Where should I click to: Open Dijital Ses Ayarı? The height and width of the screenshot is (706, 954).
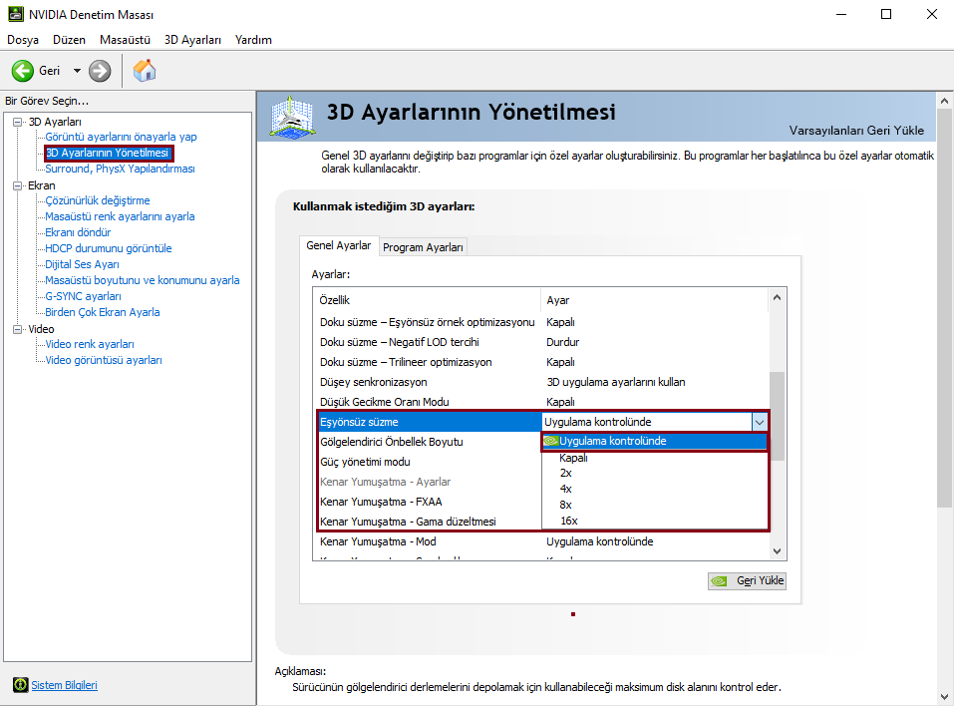coord(82,264)
